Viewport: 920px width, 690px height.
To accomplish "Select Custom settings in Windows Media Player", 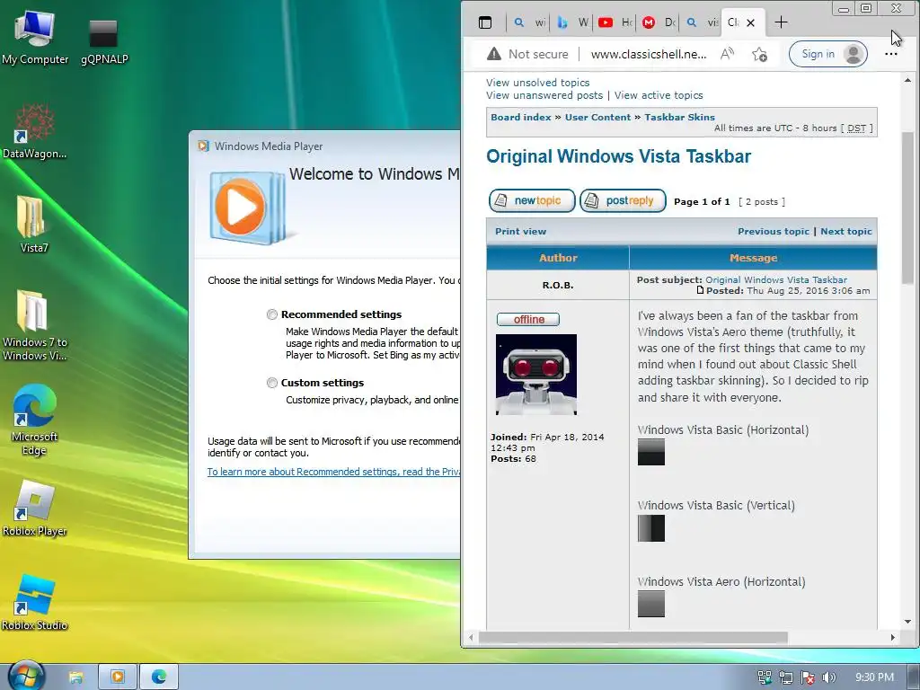I will tap(271, 383).
